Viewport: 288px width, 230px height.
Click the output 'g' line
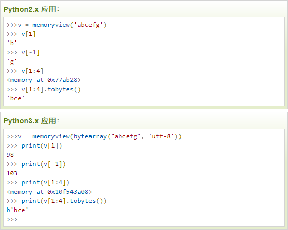point(12,62)
